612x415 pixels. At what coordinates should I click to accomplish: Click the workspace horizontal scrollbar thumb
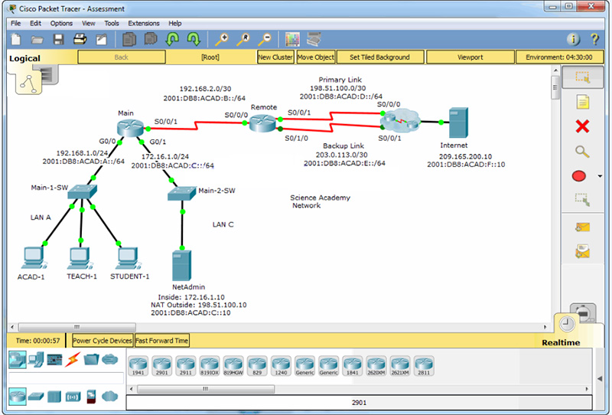tap(77, 327)
